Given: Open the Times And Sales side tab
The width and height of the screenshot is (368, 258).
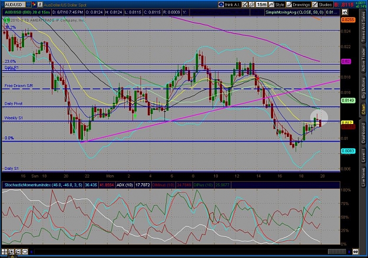Looking at the screenshot, I should 363,27.
